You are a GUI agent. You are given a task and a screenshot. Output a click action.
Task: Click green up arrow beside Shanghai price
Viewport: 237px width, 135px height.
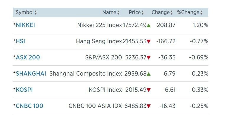[149, 74]
